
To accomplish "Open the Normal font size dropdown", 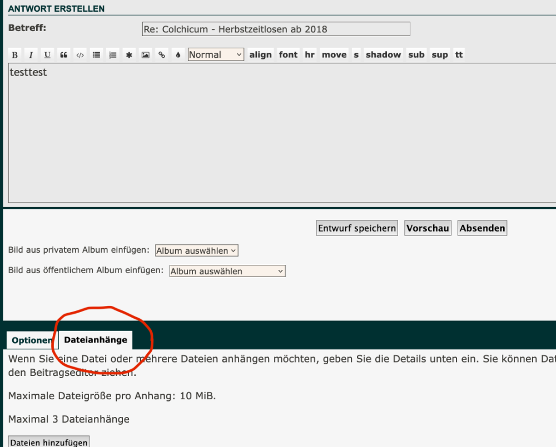I will 216,54.
